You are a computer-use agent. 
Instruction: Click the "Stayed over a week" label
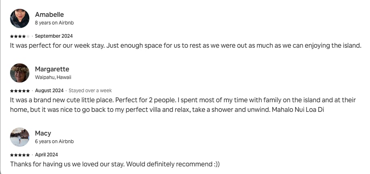90,91
